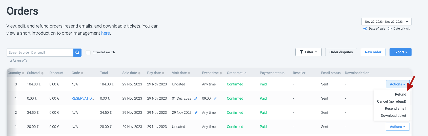This screenshot has width=428, height=136.
Task: Open the Export dropdown menu
Action: point(400,52)
